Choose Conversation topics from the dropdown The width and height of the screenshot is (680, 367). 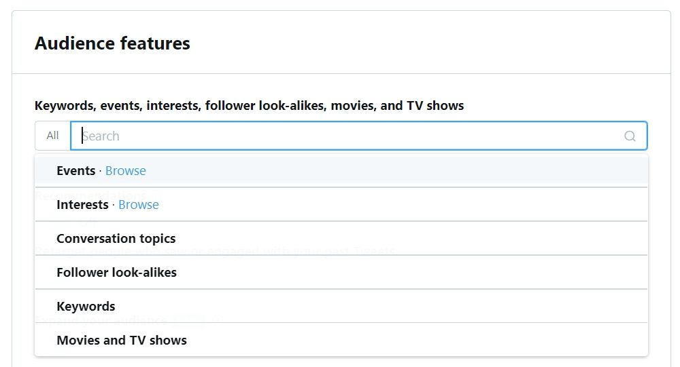point(341,239)
